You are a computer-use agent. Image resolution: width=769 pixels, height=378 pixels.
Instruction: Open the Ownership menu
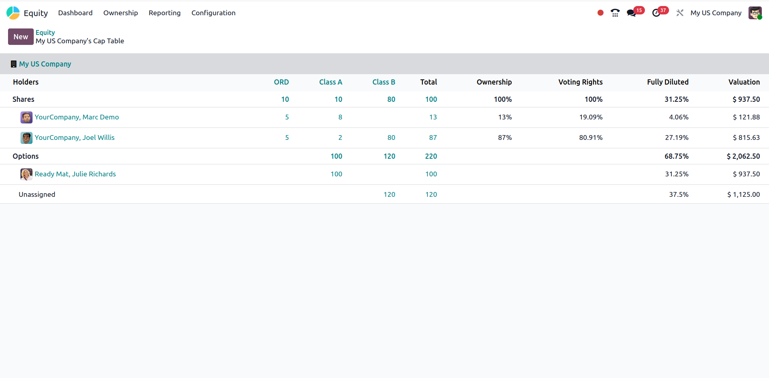(x=120, y=13)
